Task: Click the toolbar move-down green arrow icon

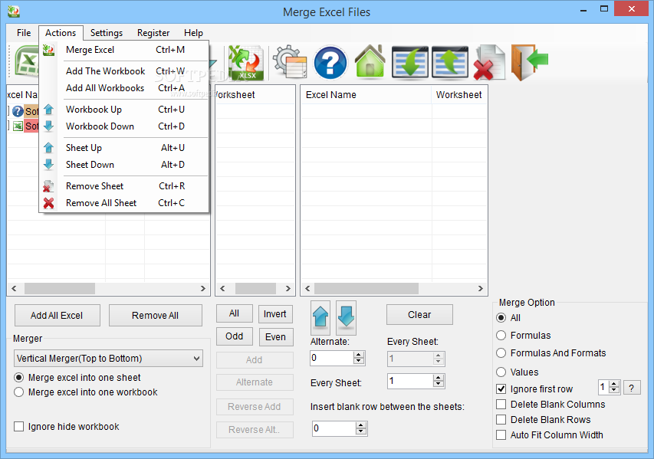Action: pyautogui.click(x=410, y=63)
